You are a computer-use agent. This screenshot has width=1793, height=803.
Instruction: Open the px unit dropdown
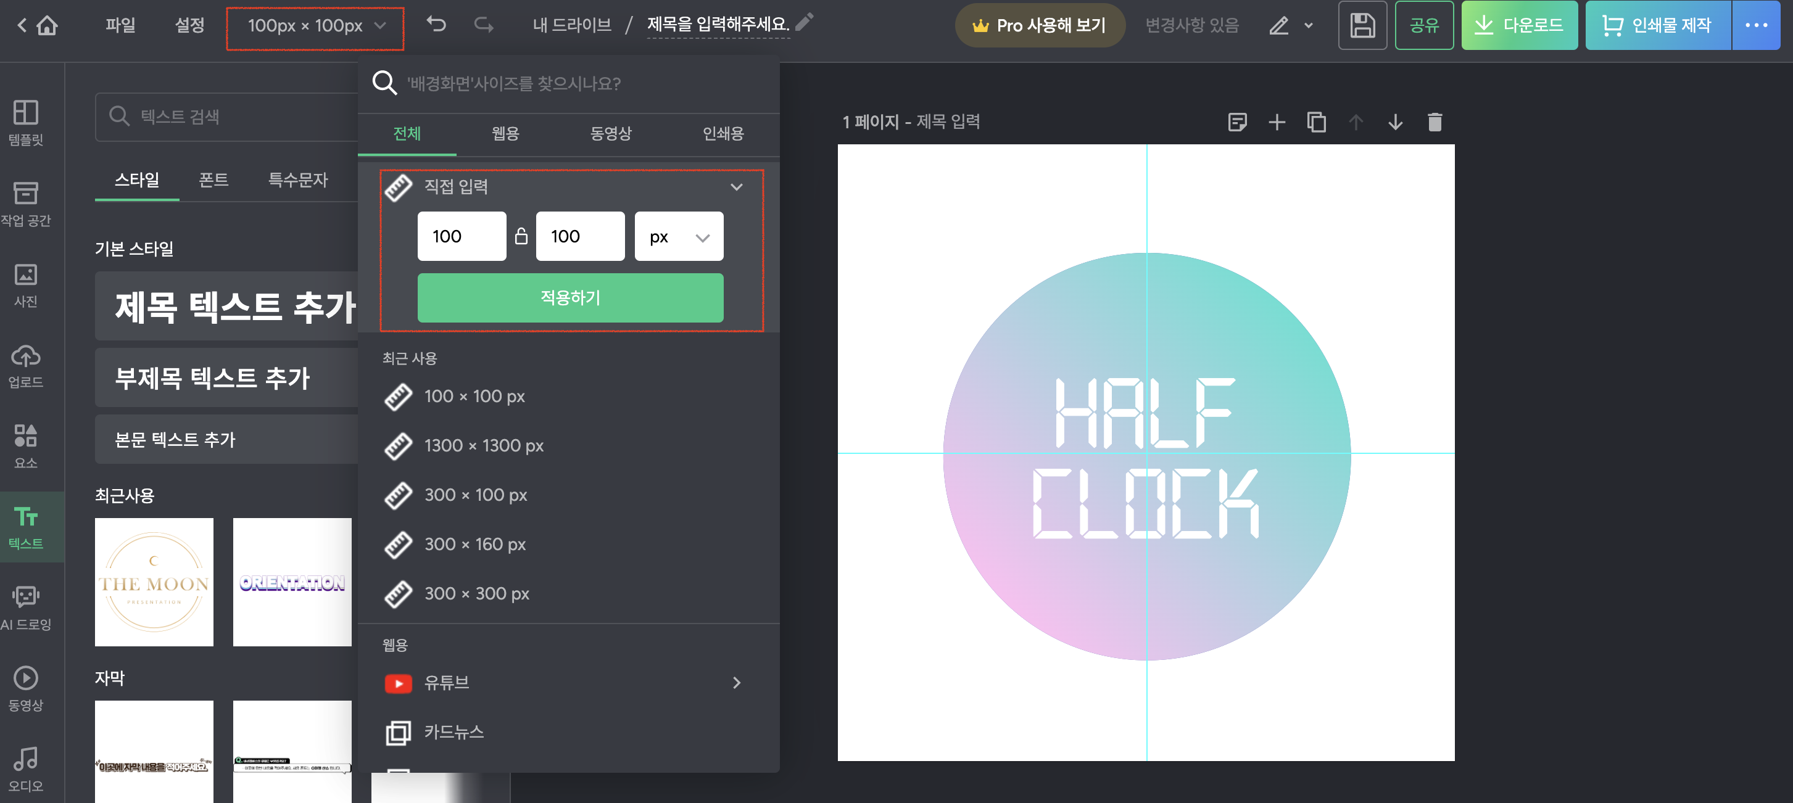pyautogui.click(x=679, y=237)
